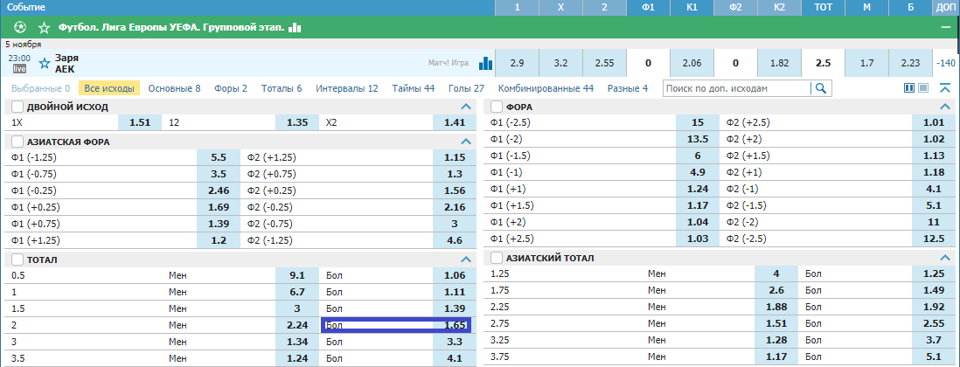Tick the ДВОЙНОЙ ИСХОД checkbox
The height and width of the screenshot is (367, 960).
point(17,107)
